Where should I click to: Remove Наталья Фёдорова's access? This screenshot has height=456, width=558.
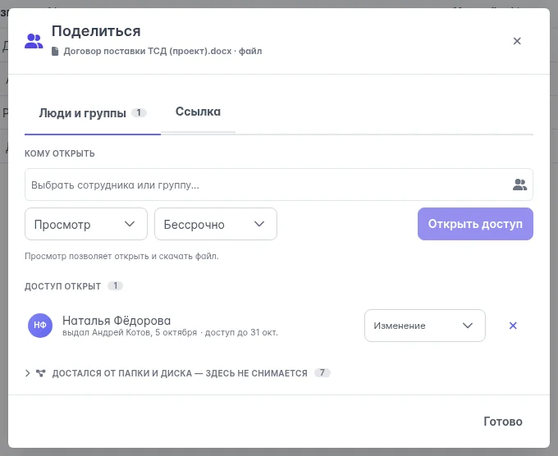pos(513,326)
